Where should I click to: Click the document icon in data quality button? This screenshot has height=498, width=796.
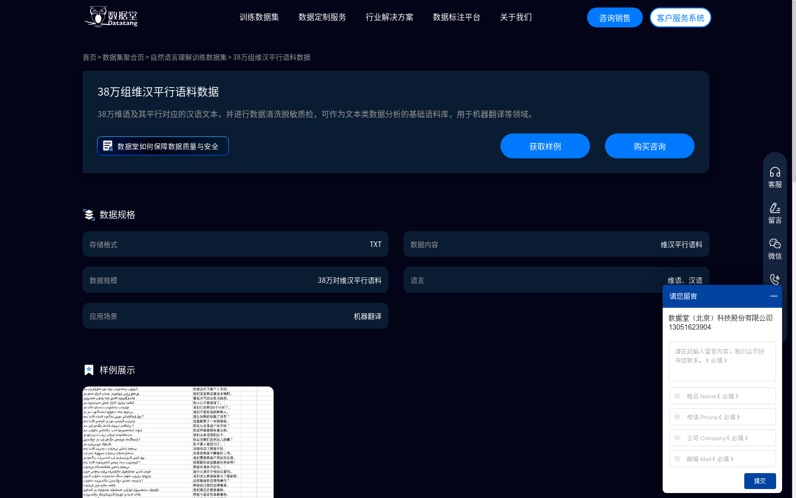[x=107, y=146]
